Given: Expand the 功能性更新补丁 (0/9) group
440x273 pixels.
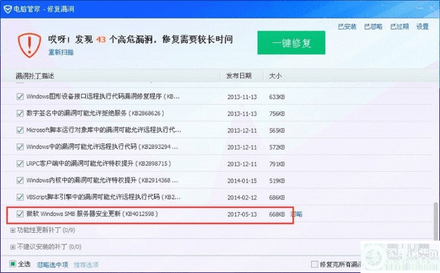Looking at the screenshot, I should pyautogui.click(x=12, y=230).
